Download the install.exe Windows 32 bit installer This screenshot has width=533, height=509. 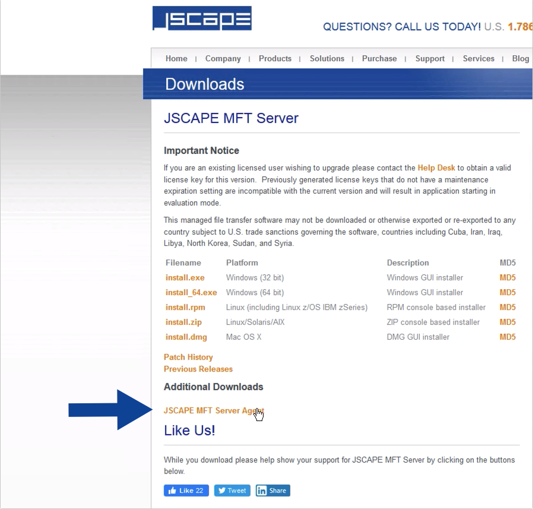click(x=185, y=277)
